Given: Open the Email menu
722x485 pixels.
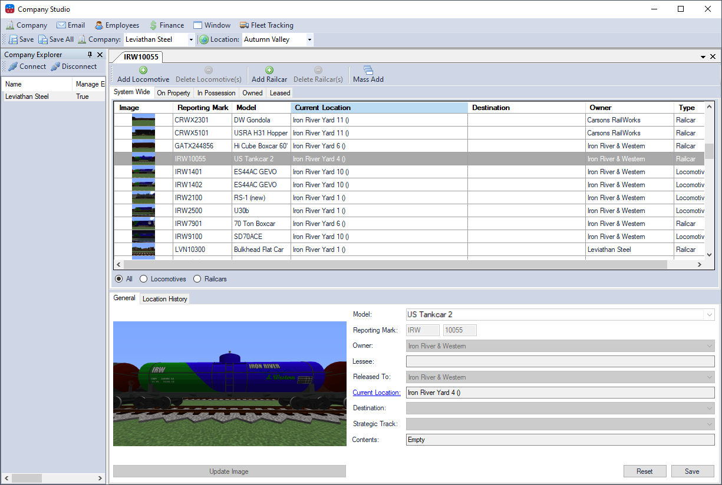Looking at the screenshot, I should click(x=71, y=25).
